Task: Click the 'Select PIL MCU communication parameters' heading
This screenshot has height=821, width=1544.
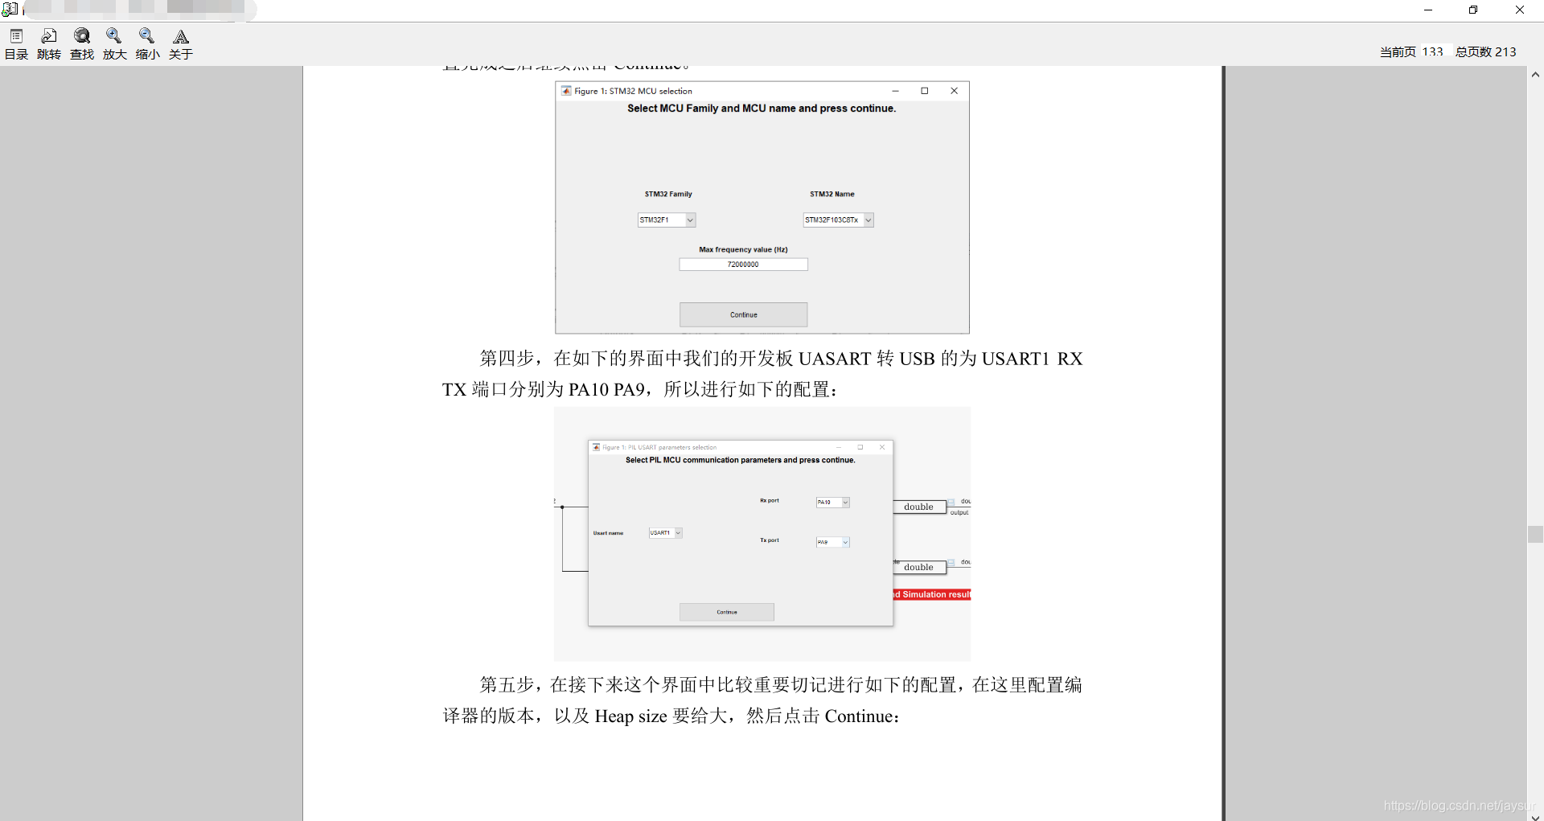Action: point(741,460)
